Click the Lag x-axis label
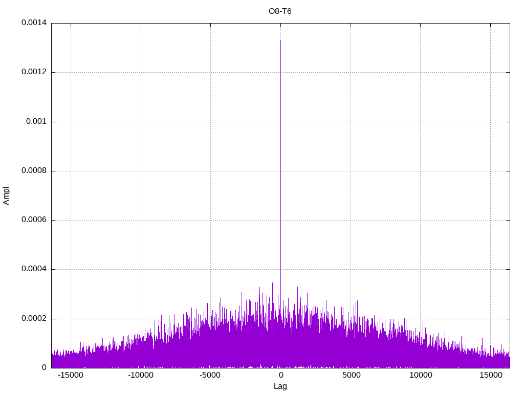 click(x=280, y=386)
